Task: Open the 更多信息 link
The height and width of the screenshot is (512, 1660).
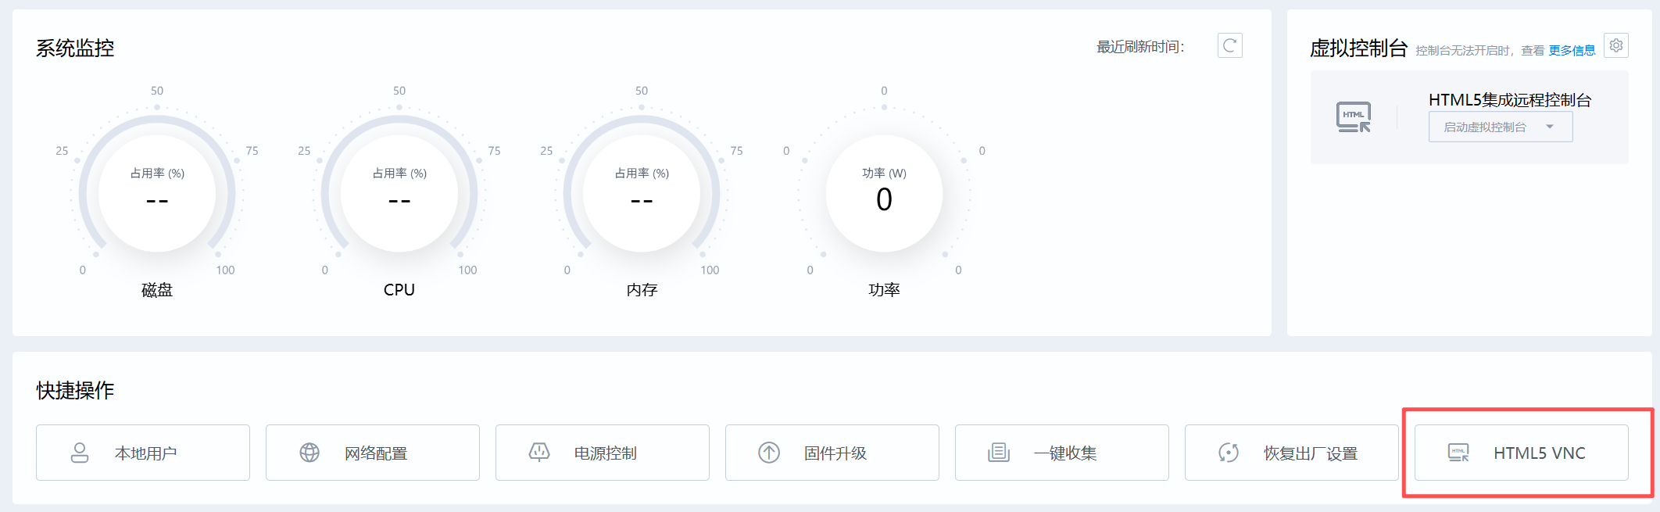Action: click(x=1572, y=51)
